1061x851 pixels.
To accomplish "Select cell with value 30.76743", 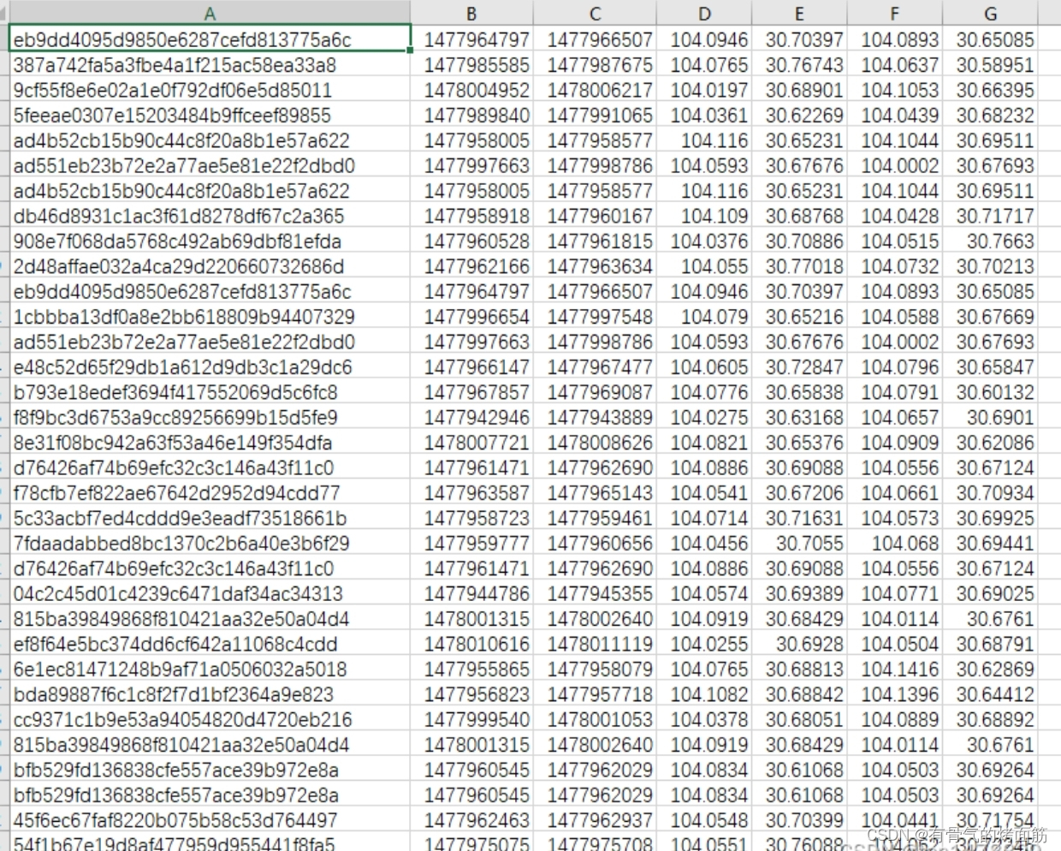I will tap(799, 65).
